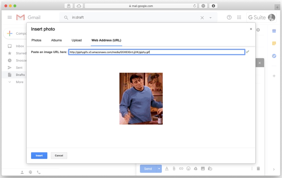Cancel the Insert photo dialog
The width and height of the screenshot is (282, 178).
[59, 155]
